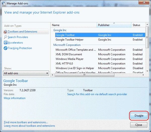Screen dimensions: 151x132
Task: Select Search Providers add-on type
Action: point(18,37)
